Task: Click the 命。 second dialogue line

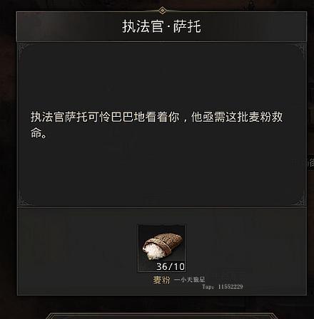Action: point(38,134)
